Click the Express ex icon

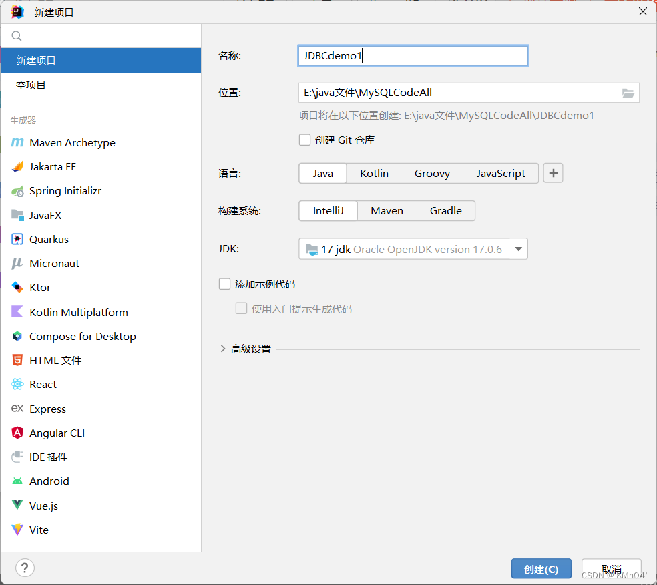17,408
